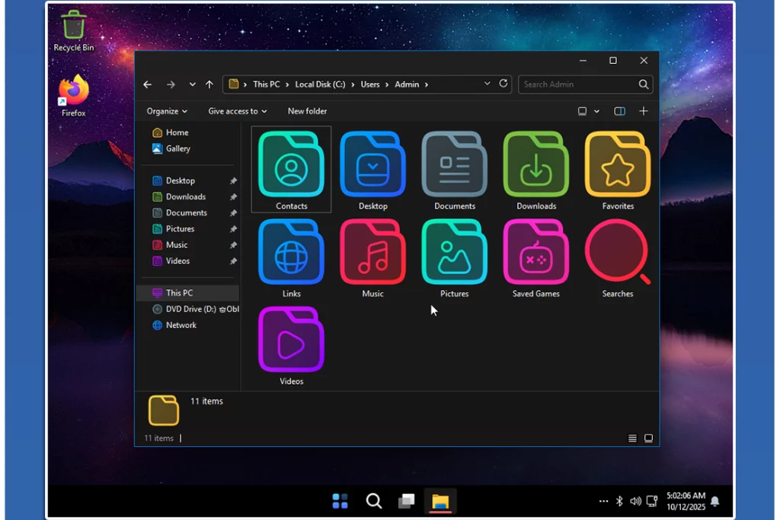Open the Favorites star folder
Screen dimensions: 780x520
pyautogui.click(x=617, y=165)
